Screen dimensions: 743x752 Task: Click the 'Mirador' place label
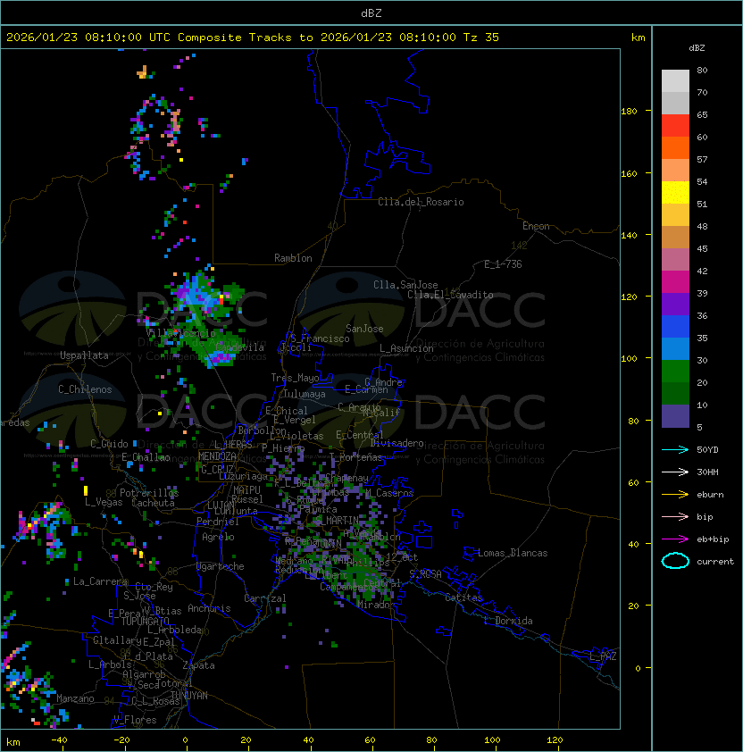click(x=376, y=605)
